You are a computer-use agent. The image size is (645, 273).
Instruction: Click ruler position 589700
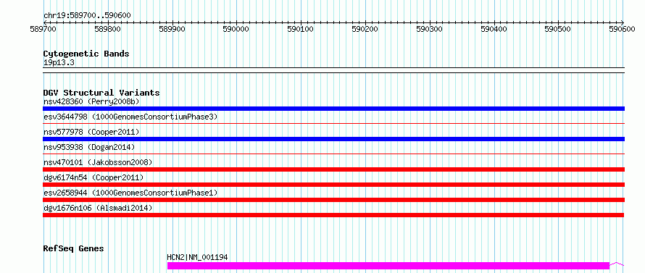pyautogui.click(x=43, y=29)
